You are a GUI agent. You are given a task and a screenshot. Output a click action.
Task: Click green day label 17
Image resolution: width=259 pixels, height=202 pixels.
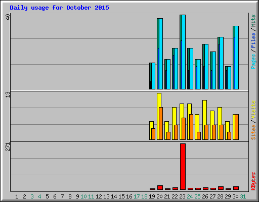tap(137, 196)
